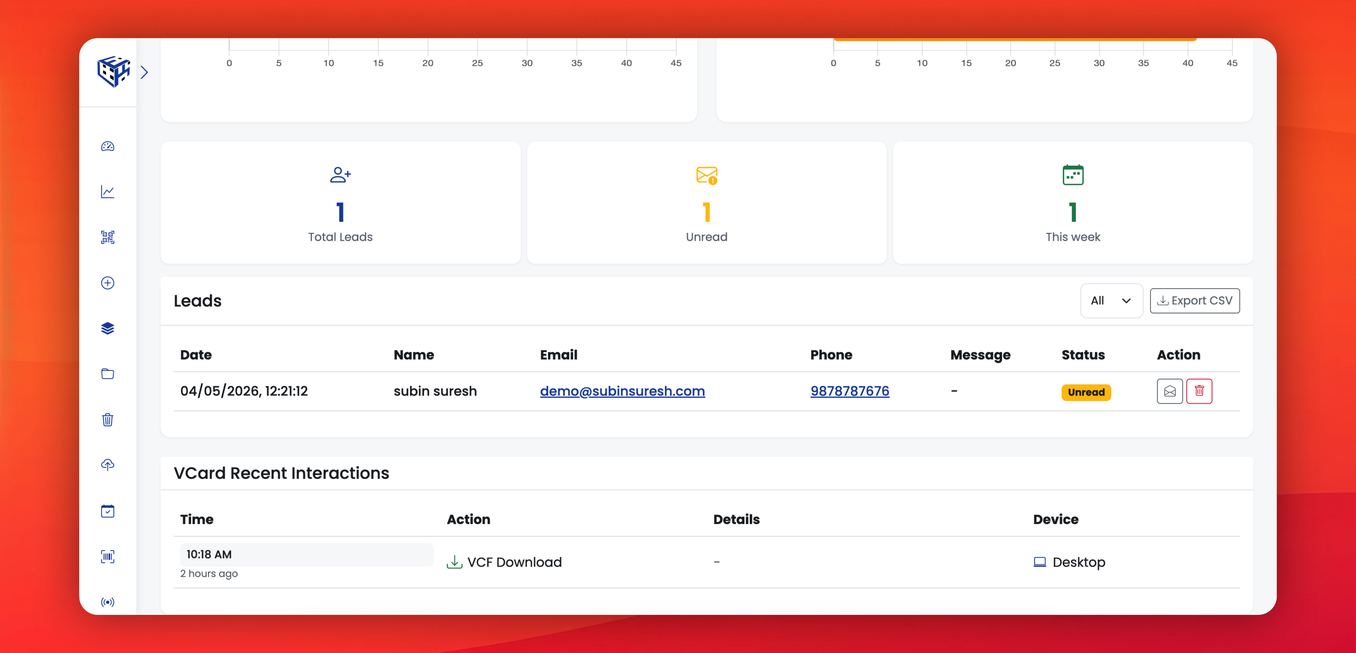Open the folder icon in sidebar
Viewport: 1356px width, 653px height.
(107, 374)
